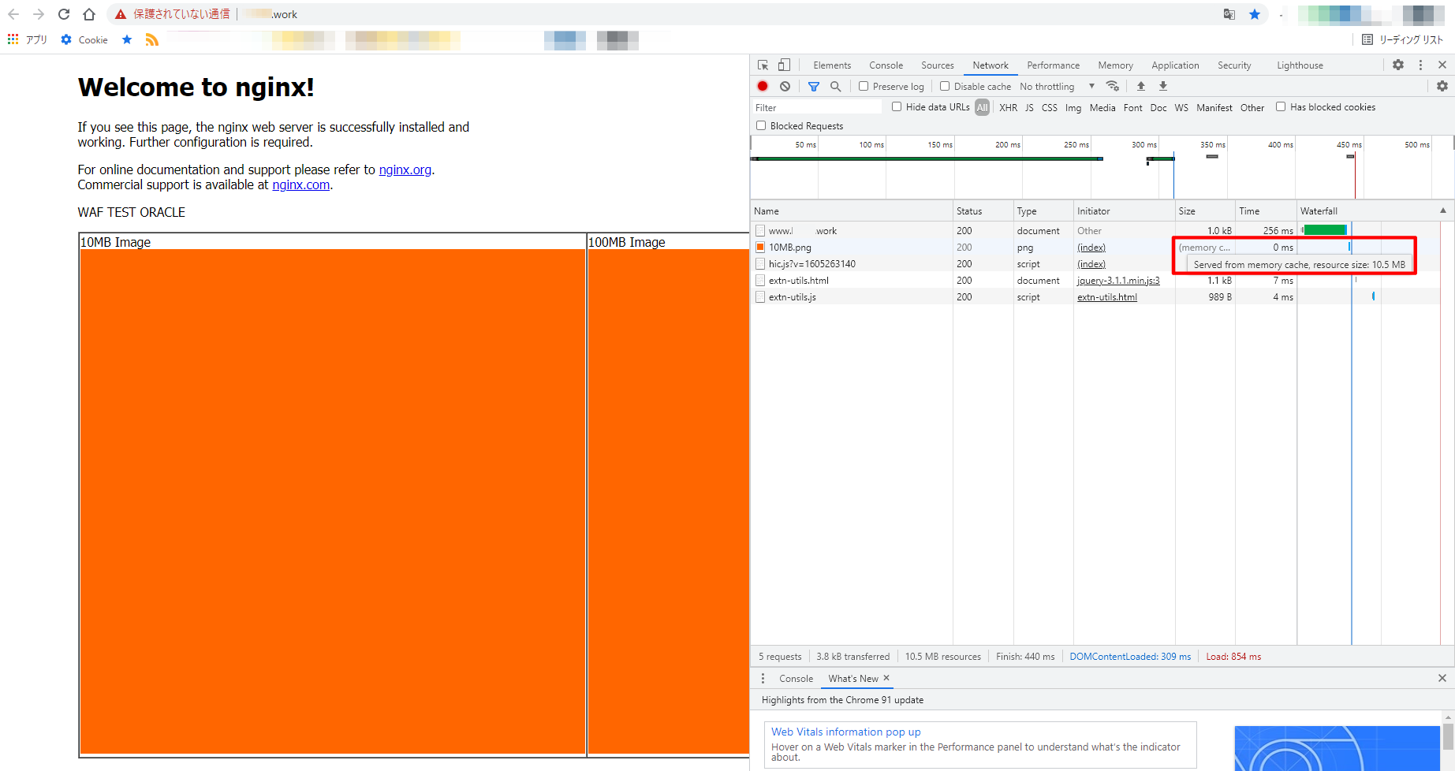Check Has blocked cookies
This screenshot has height=771, width=1455.
point(1281,106)
